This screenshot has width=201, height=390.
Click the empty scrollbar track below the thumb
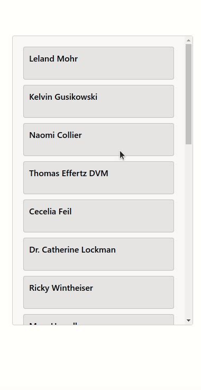coord(188,230)
